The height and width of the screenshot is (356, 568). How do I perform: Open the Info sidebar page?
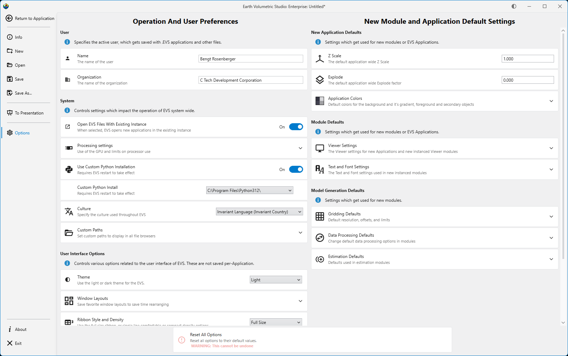pyautogui.click(x=18, y=37)
